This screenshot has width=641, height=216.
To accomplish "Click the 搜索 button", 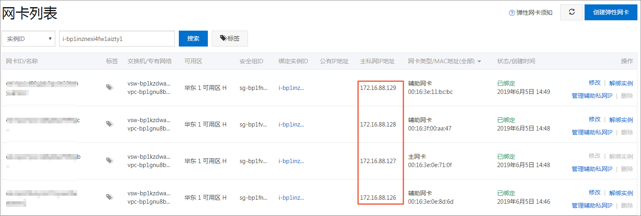I will (193, 39).
